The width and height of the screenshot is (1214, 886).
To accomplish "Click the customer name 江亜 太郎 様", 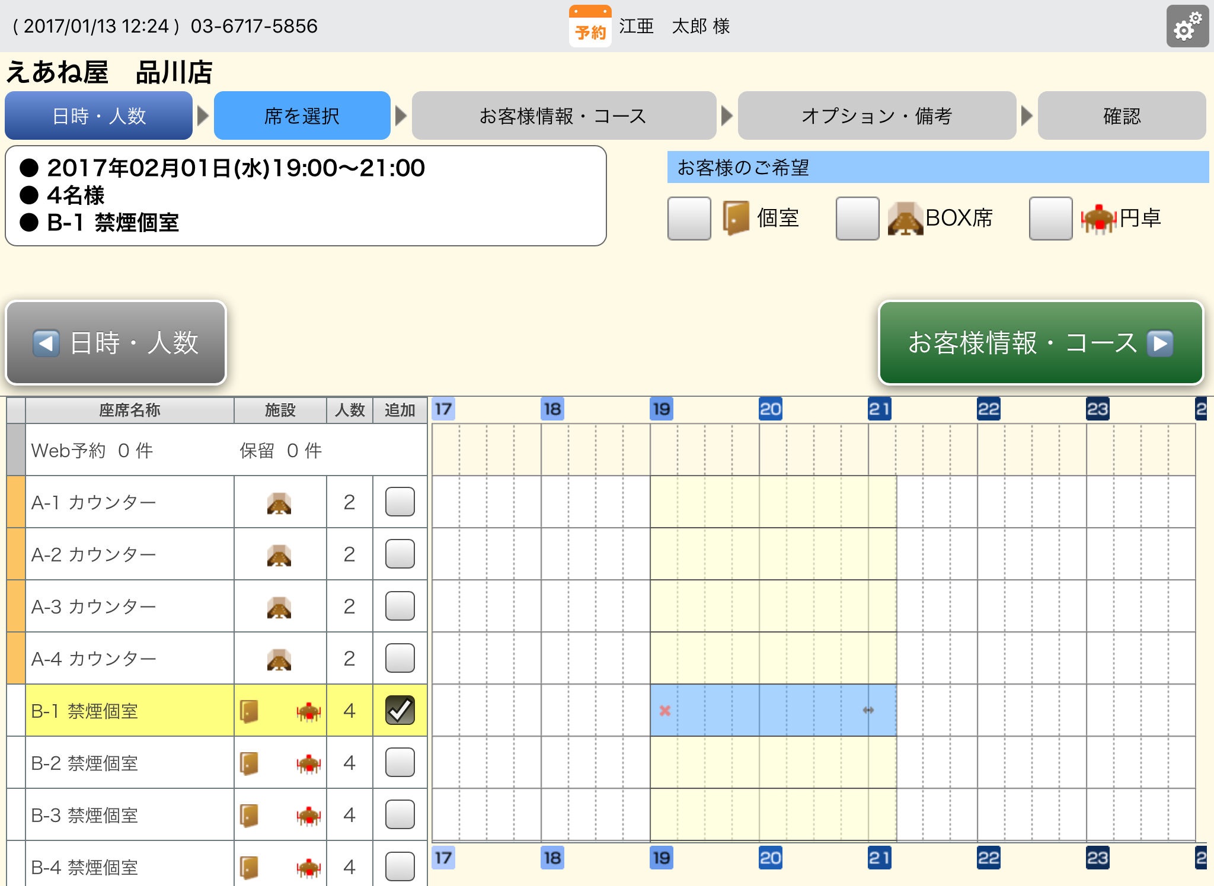I will (x=675, y=26).
